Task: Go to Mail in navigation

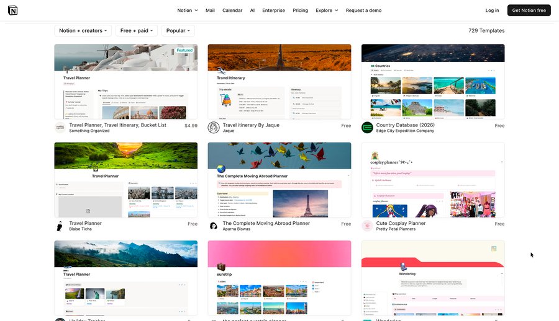Action: [x=210, y=11]
